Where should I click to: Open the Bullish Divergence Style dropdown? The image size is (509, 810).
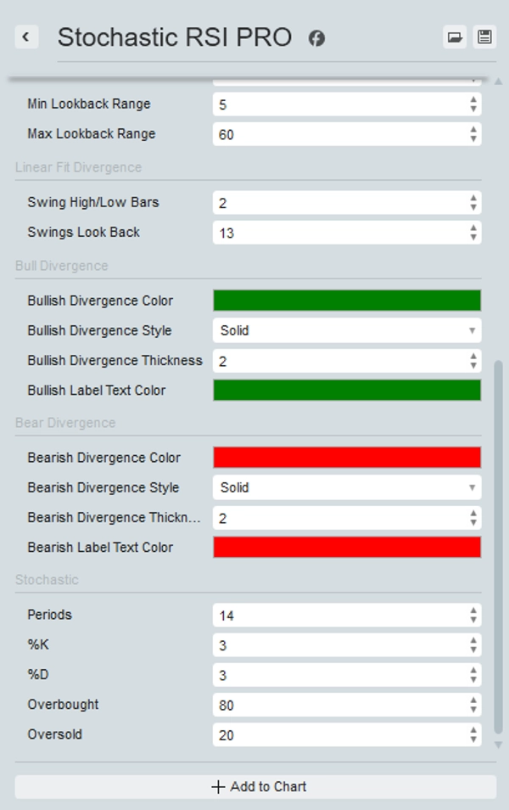point(346,330)
